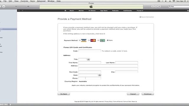Open the About Us footer link
The width and height of the screenshot is (189, 106).
point(134,102)
